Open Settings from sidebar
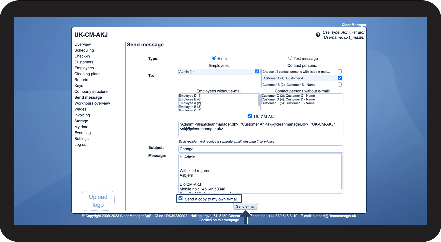 pyautogui.click(x=81, y=139)
